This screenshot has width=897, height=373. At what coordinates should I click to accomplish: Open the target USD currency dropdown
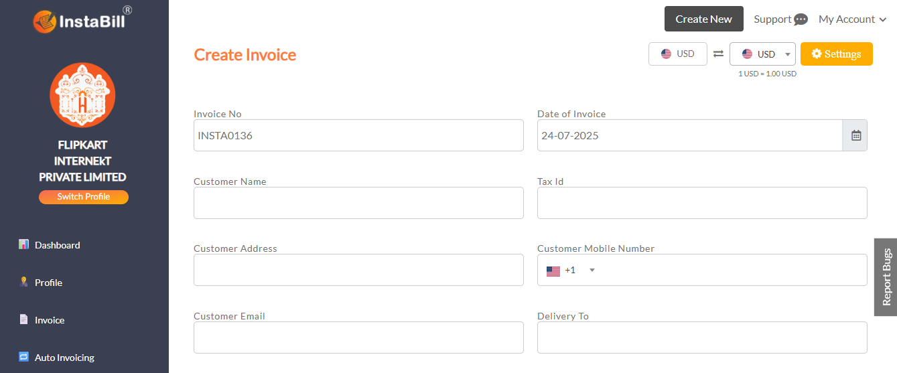tap(762, 54)
